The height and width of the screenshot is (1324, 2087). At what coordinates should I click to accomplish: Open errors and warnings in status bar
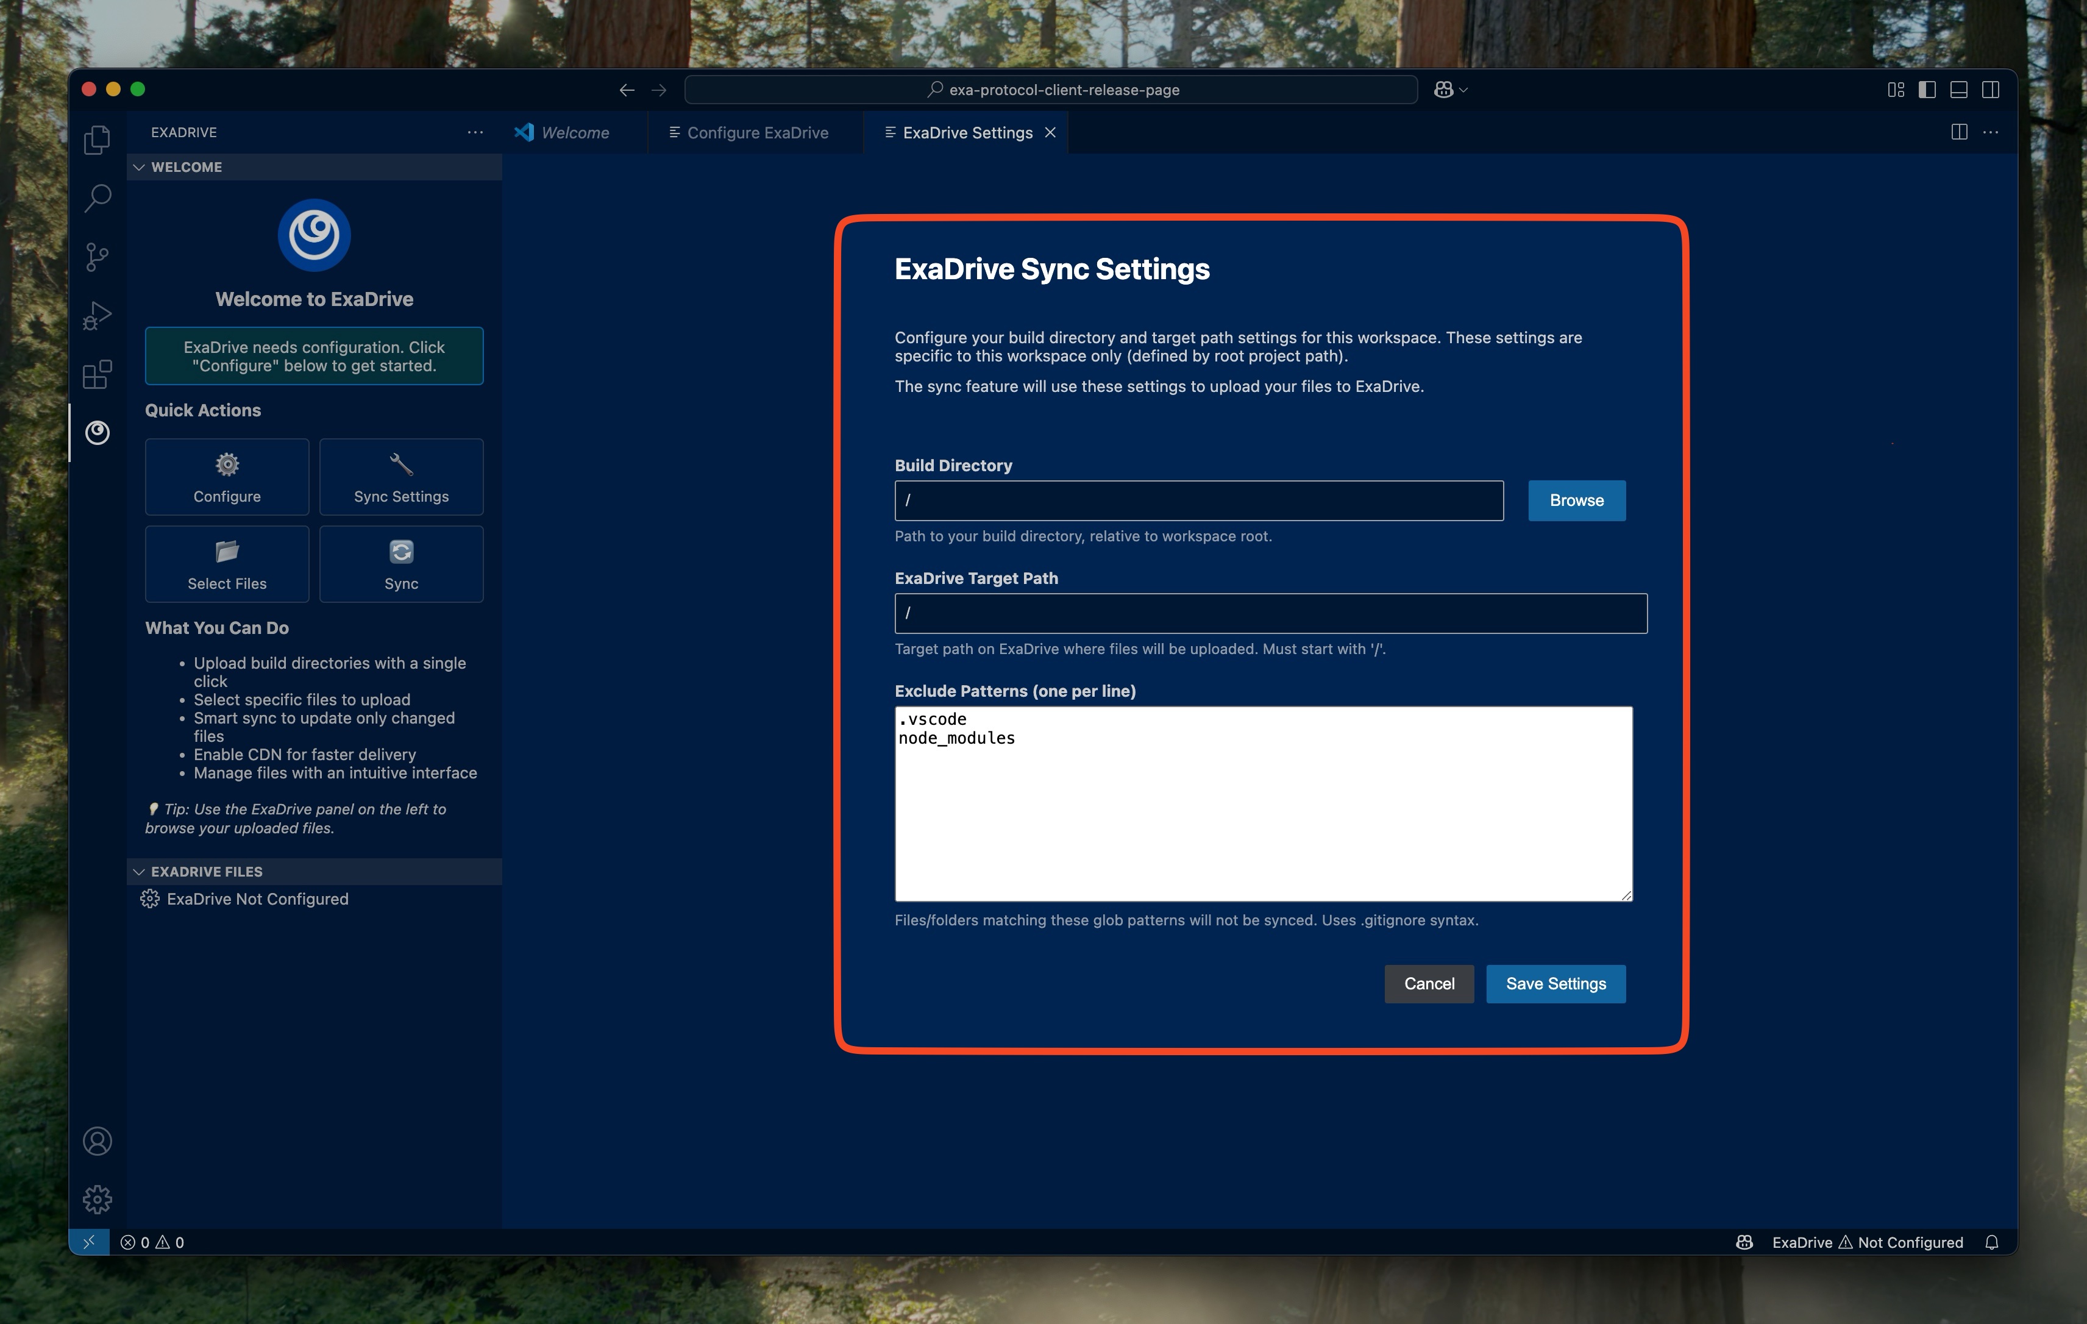(x=152, y=1242)
